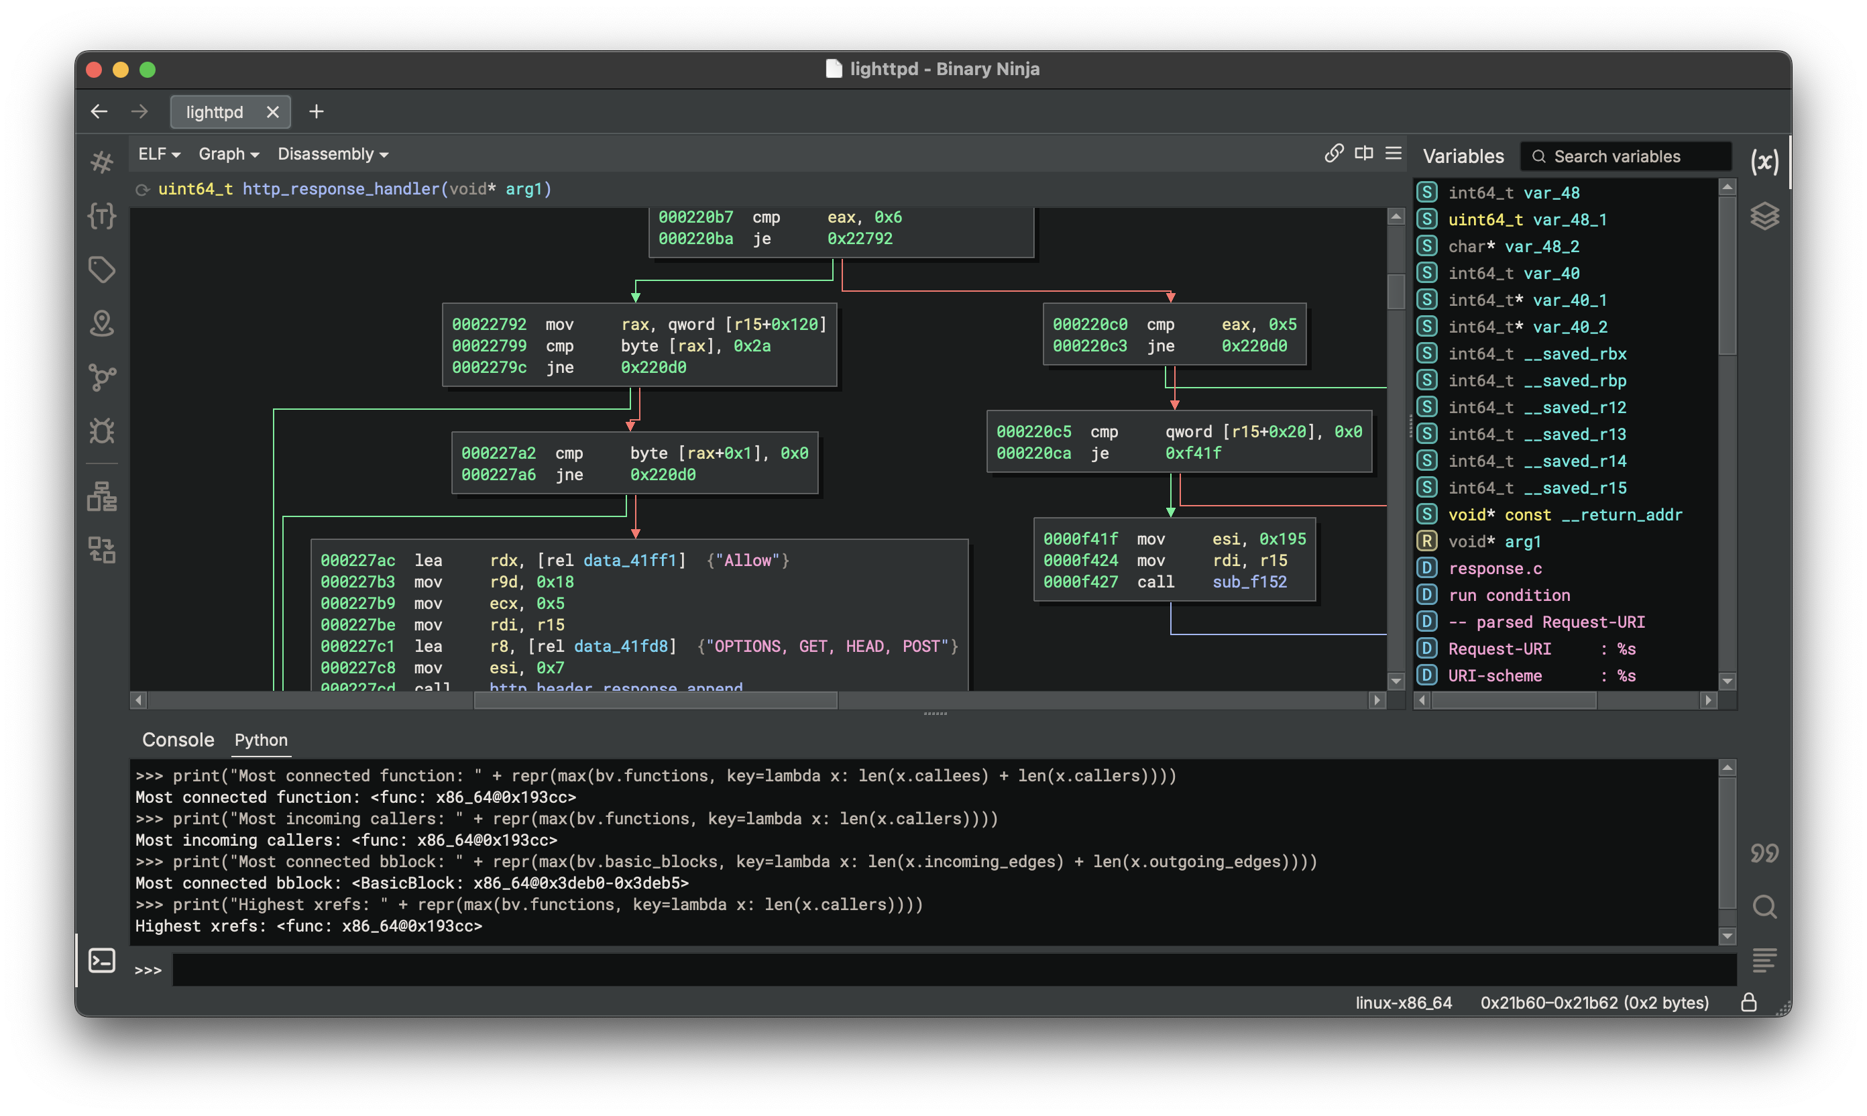The height and width of the screenshot is (1116, 1867).
Task: Open the cross references quotes icon
Action: [1764, 853]
